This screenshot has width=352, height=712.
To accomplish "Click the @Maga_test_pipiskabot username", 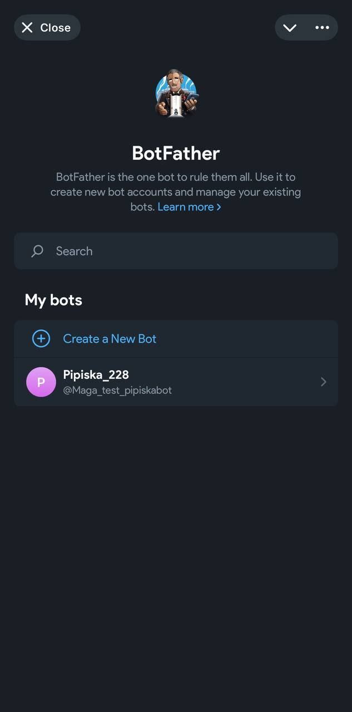I will coord(117,390).
